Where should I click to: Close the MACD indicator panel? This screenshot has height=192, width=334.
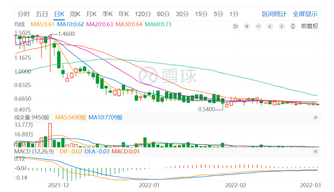315,152
